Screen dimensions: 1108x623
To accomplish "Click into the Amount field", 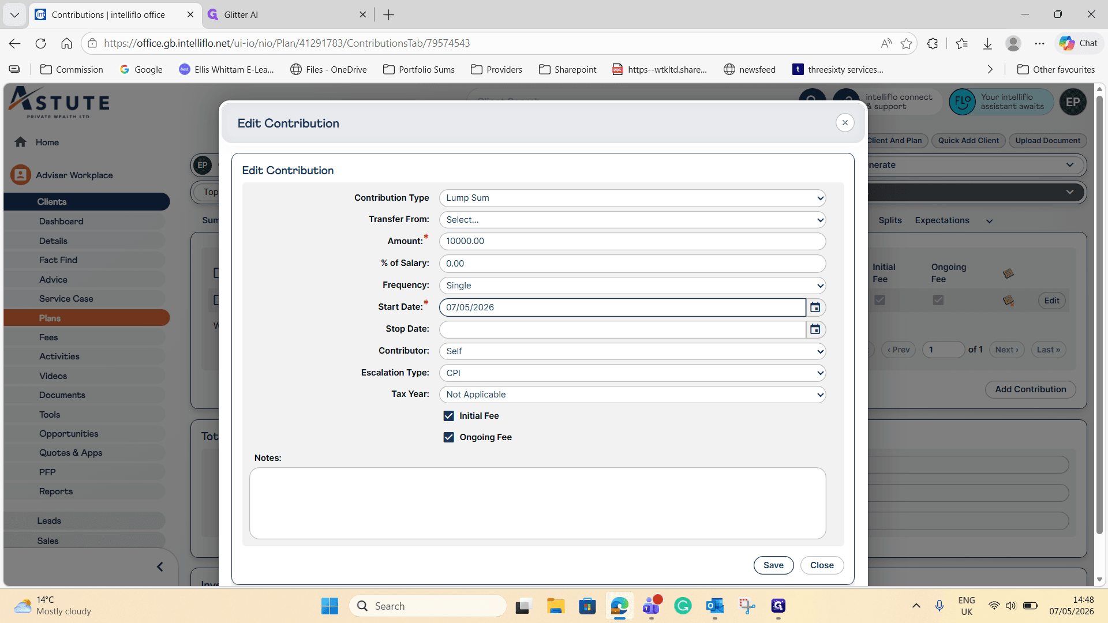I will point(632,241).
